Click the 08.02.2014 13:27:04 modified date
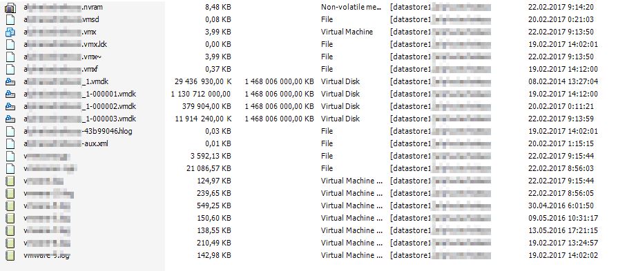The width and height of the screenshot is (636, 271). [x=563, y=81]
